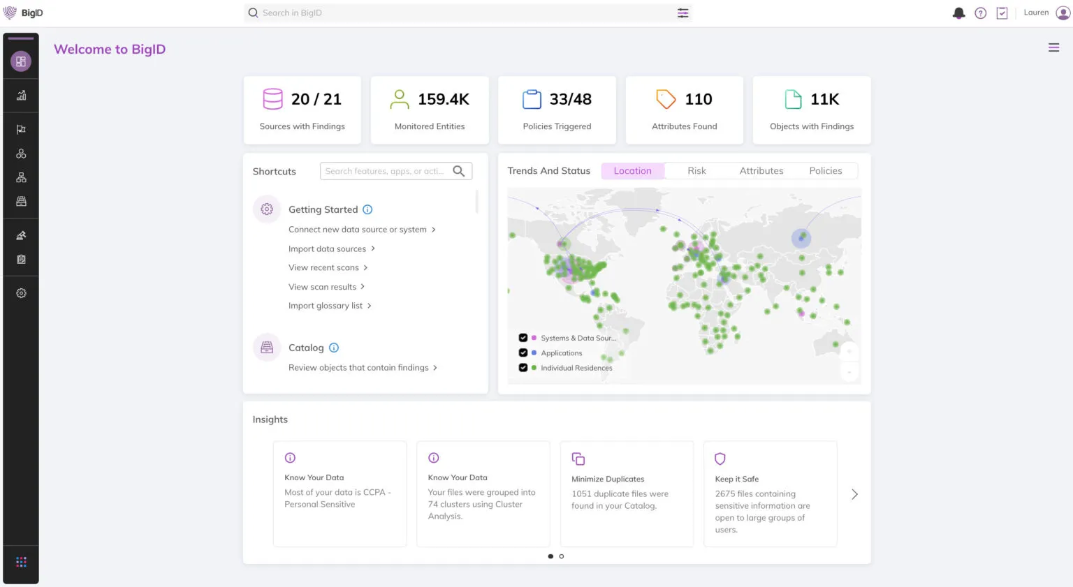Switch to the Policies tab
The width and height of the screenshot is (1073, 587).
pyautogui.click(x=825, y=171)
